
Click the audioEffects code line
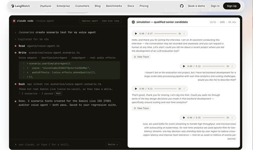64,73
